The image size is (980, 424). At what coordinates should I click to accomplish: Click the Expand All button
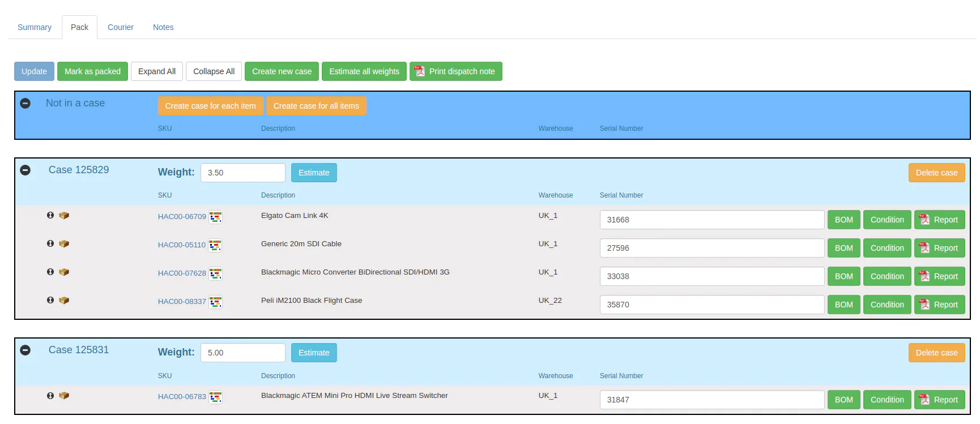coord(157,71)
